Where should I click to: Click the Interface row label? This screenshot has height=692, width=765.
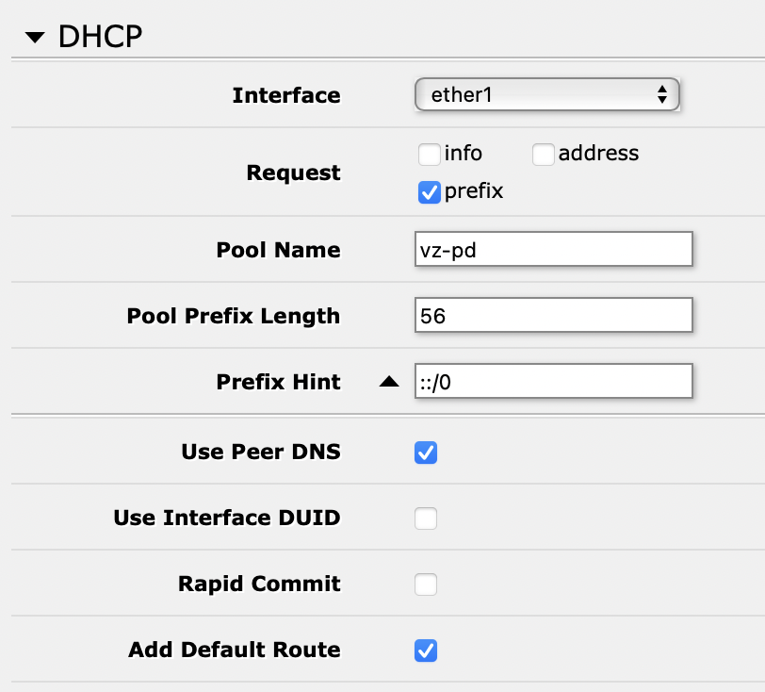pyautogui.click(x=286, y=94)
